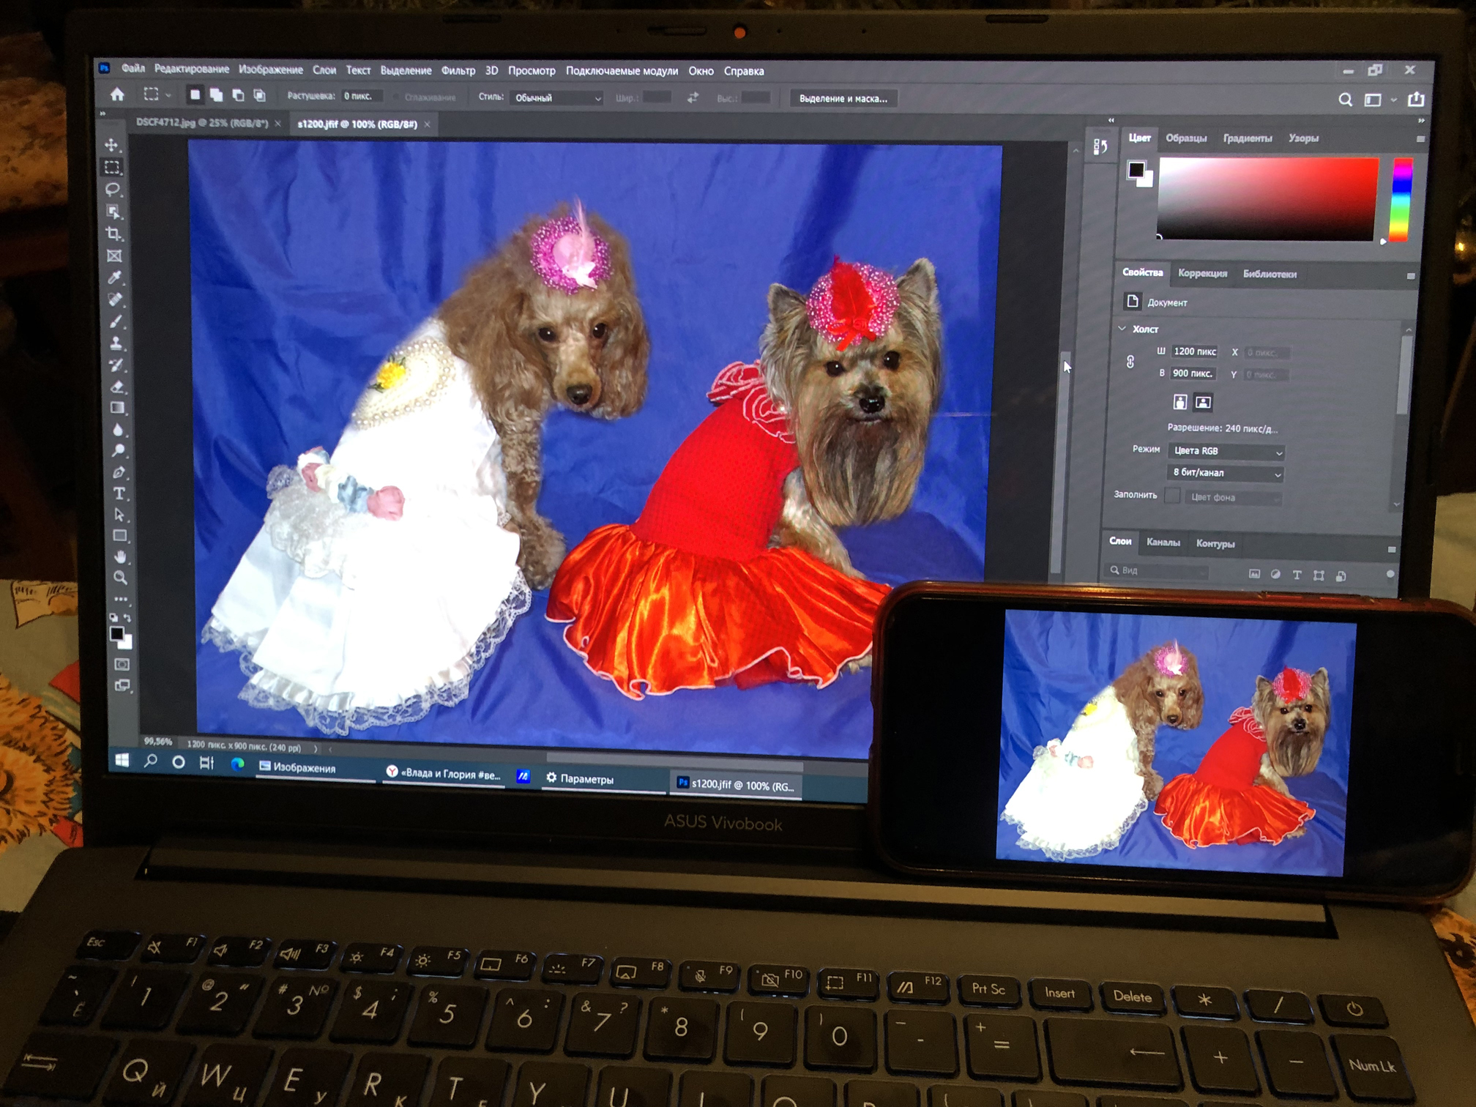This screenshot has height=1107, width=1476.
Task: Collapse the Холст section
Action: (1122, 329)
